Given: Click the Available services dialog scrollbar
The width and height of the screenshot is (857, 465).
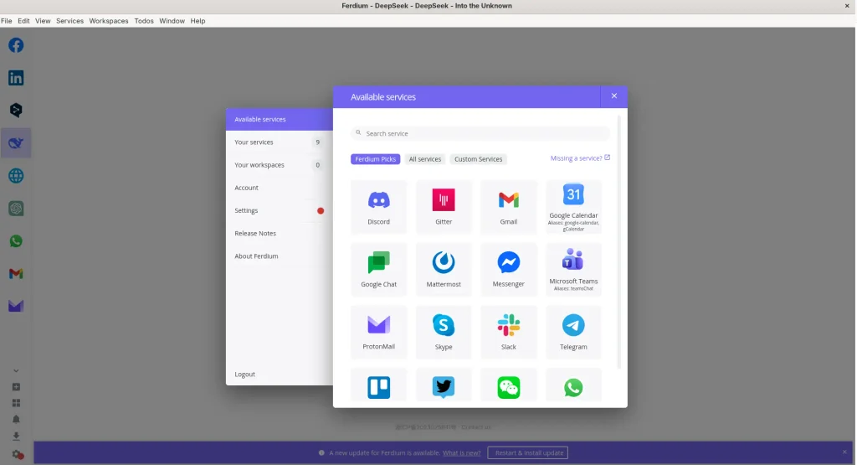Looking at the screenshot, I should coord(619,240).
